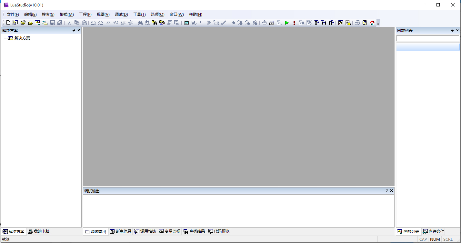Close the 函数列表 panel
The width and height of the screenshot is (461, 243).
457,30
